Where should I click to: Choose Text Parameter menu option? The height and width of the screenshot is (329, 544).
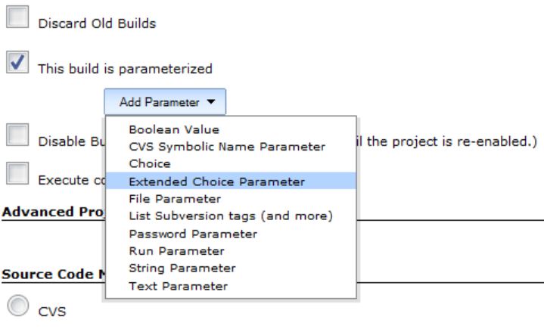178,286
